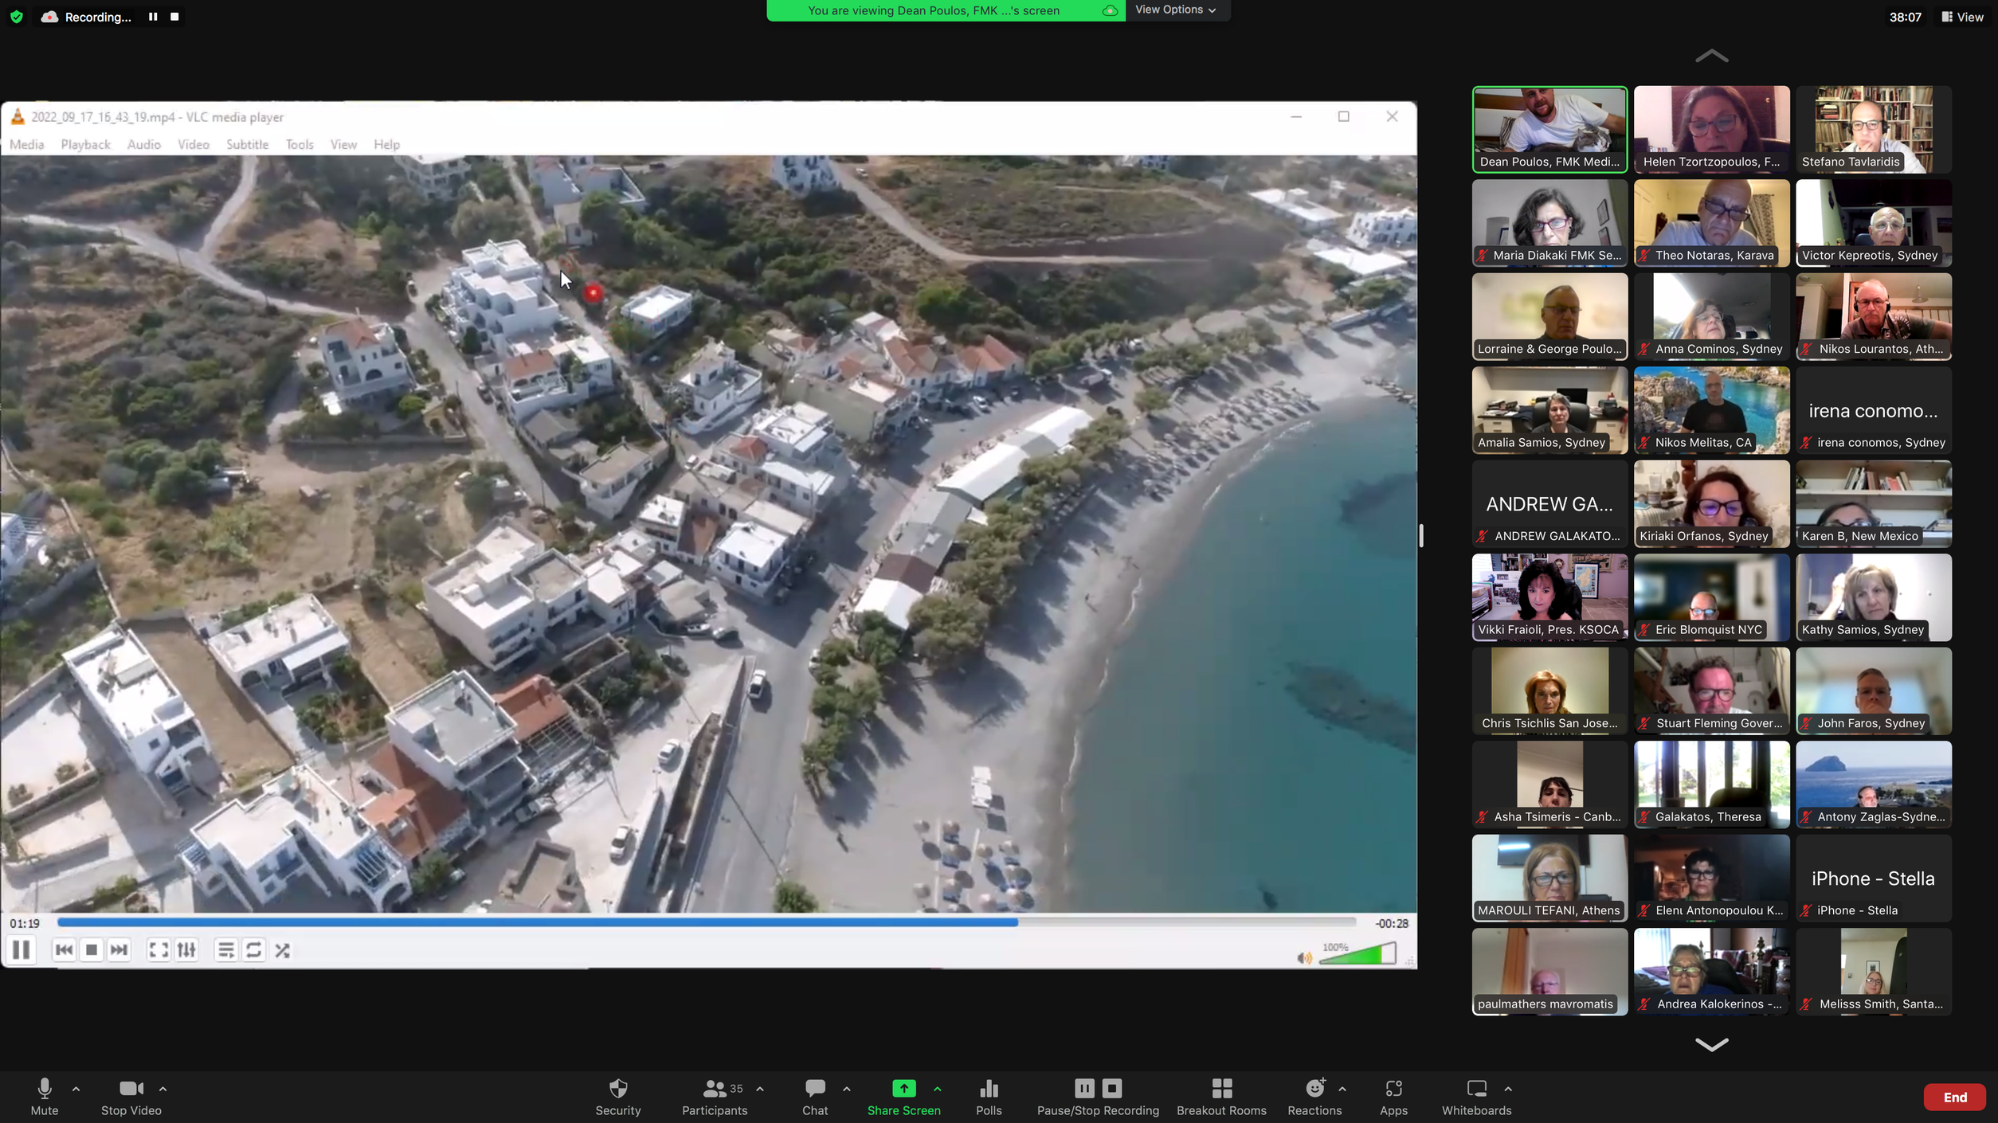Open the Participants list icon
1998x1123 pixels.
point(714,1089)
